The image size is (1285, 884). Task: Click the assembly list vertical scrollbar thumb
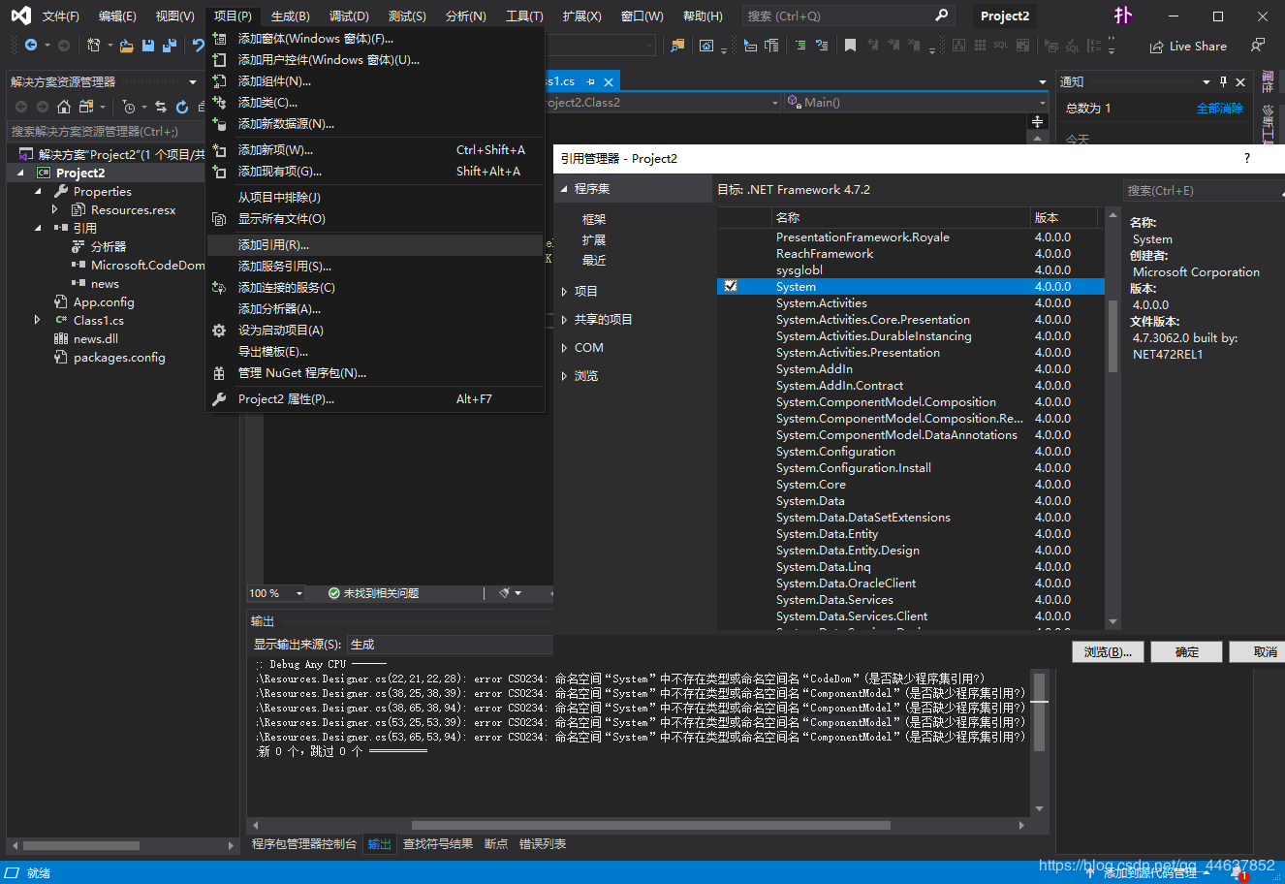1113,335
